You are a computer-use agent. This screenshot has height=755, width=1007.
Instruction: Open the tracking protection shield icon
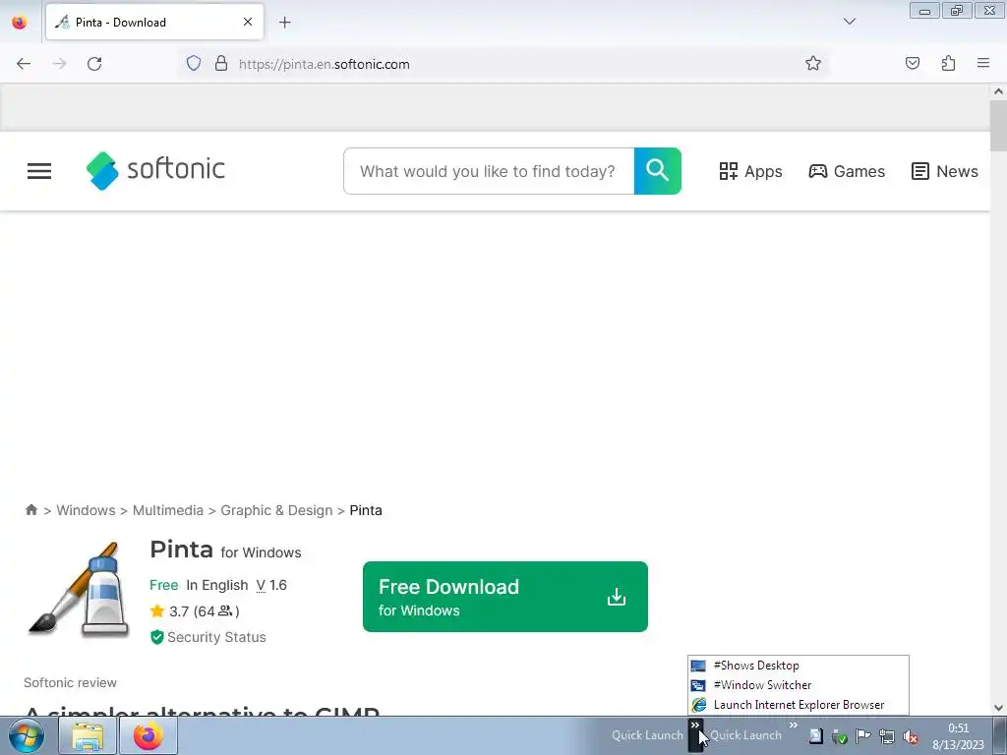(194, 63)
